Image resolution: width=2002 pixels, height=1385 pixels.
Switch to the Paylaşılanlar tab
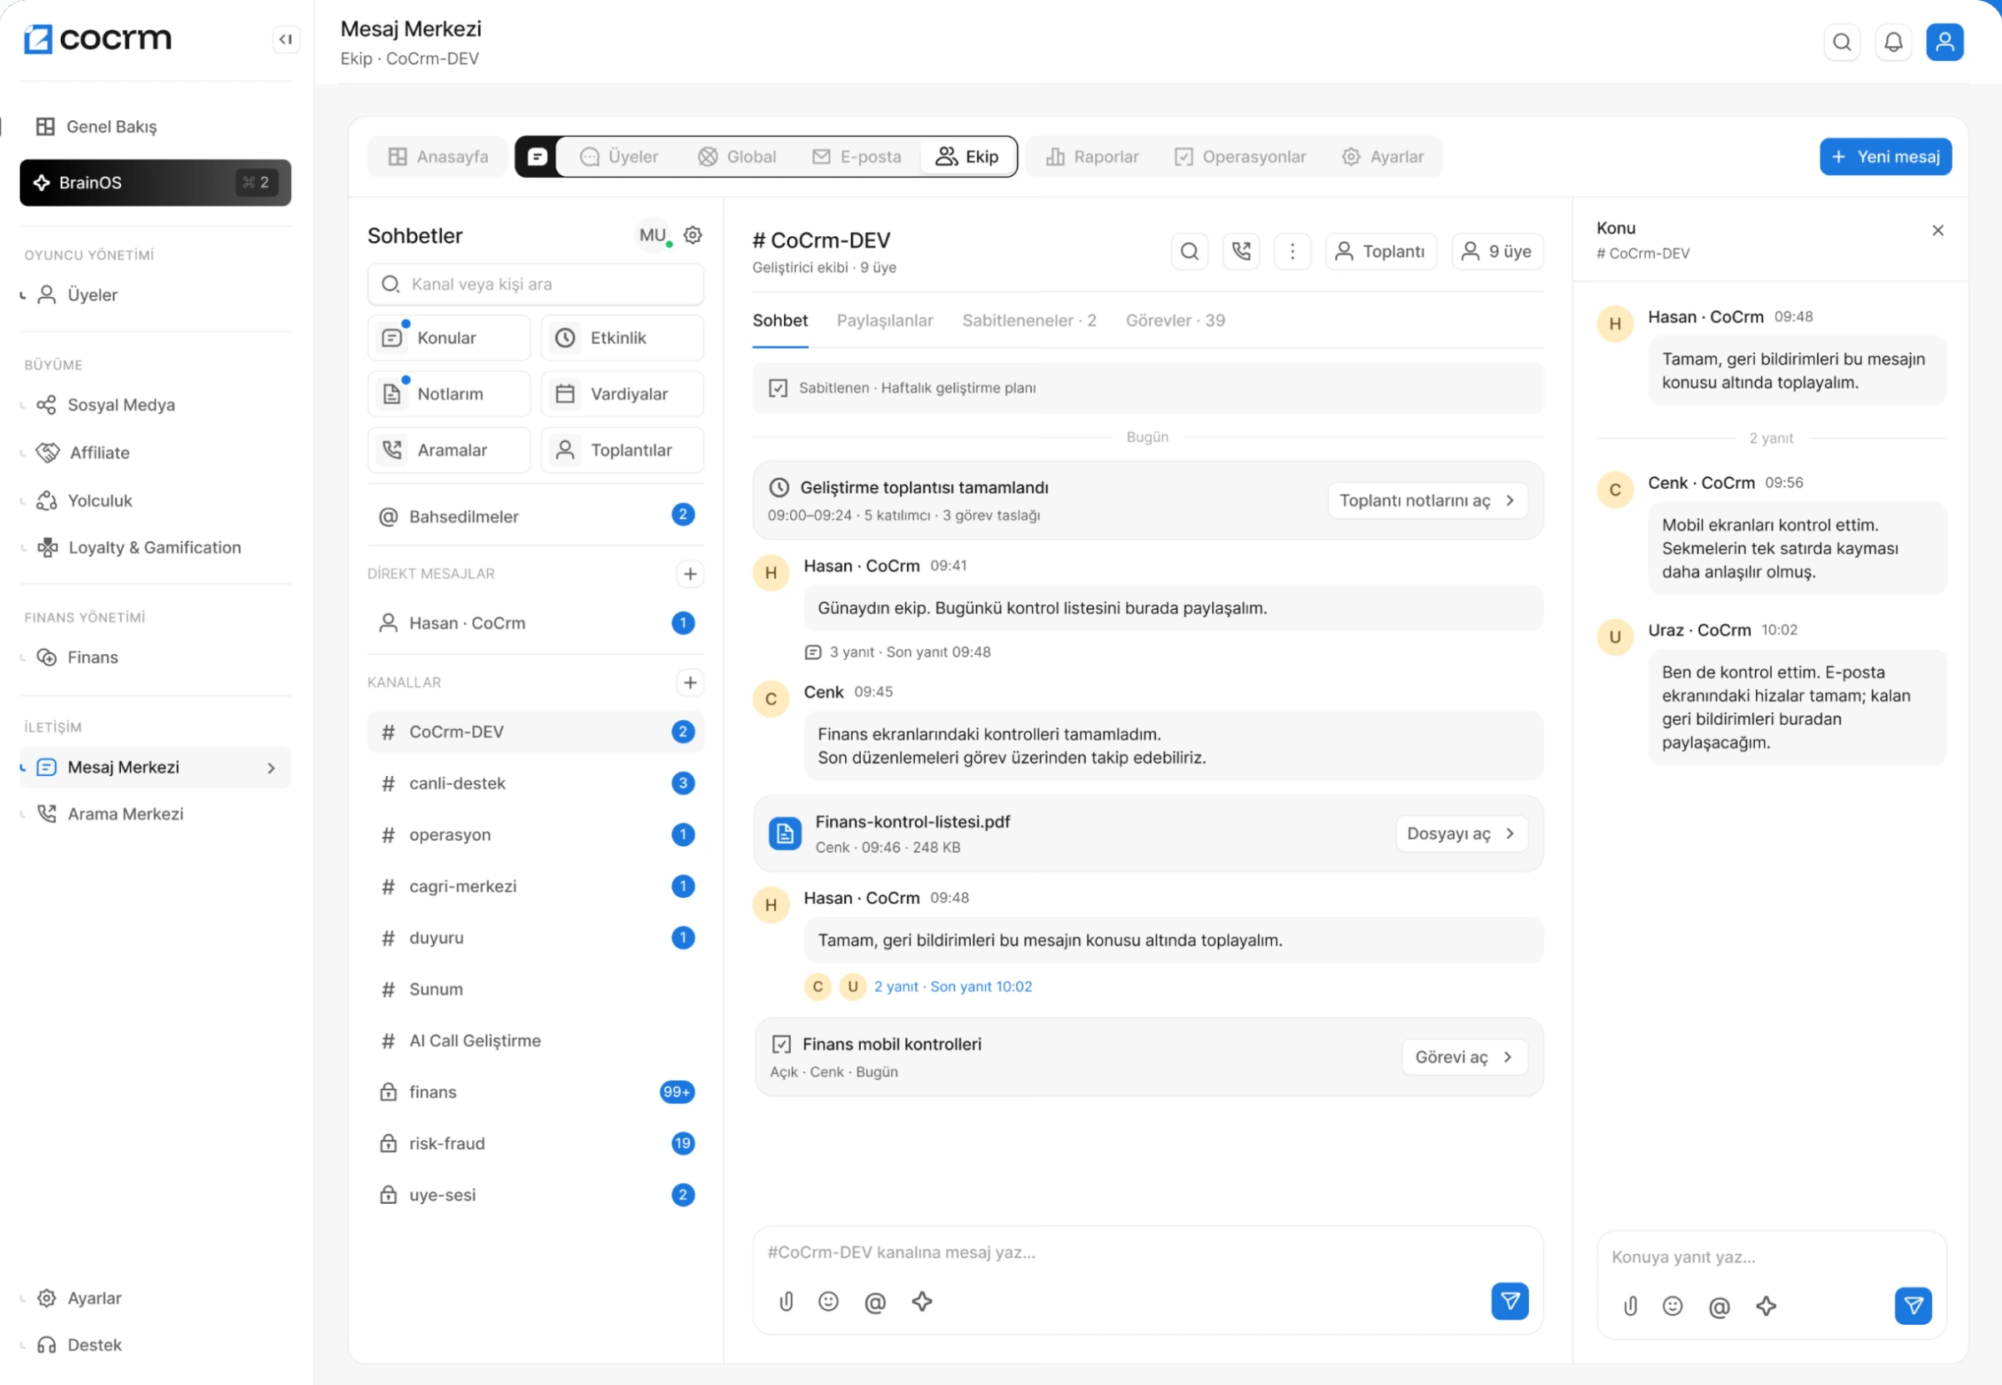884,320
